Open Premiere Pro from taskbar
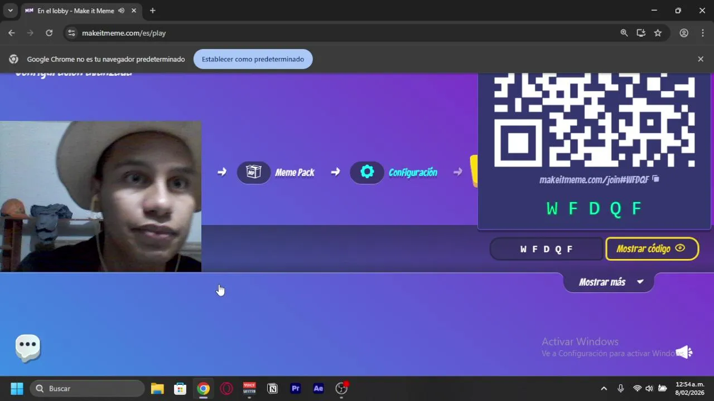The image size is (714, 401). (x=296, y=388)
